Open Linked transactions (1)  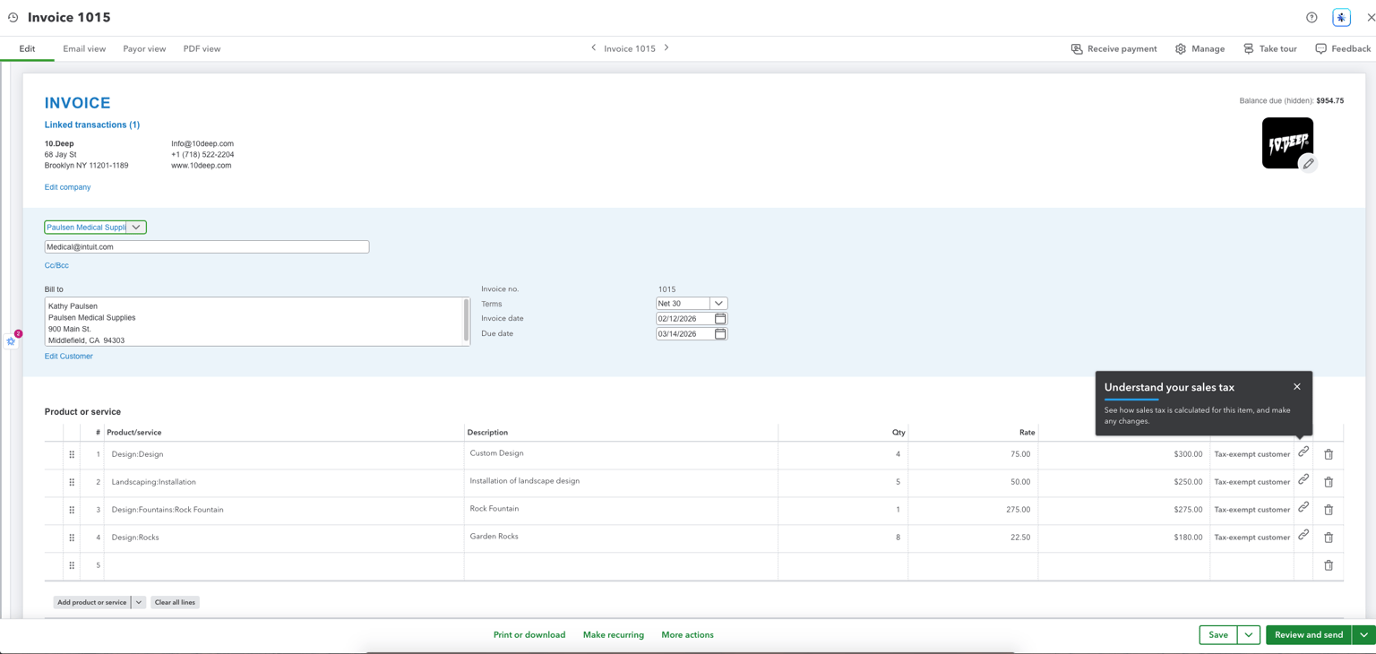tap(92, 125)
